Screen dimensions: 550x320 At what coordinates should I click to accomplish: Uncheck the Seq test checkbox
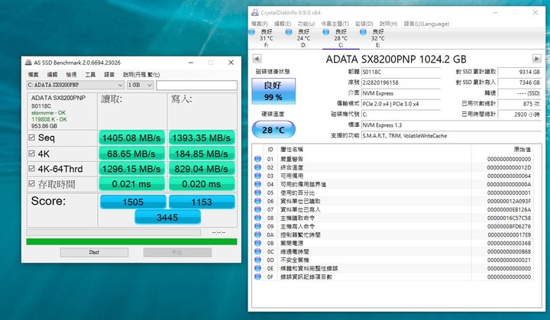(x=31, y=137)
